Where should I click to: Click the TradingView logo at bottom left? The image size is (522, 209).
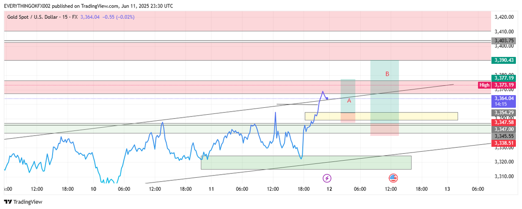tap(23, 202)
